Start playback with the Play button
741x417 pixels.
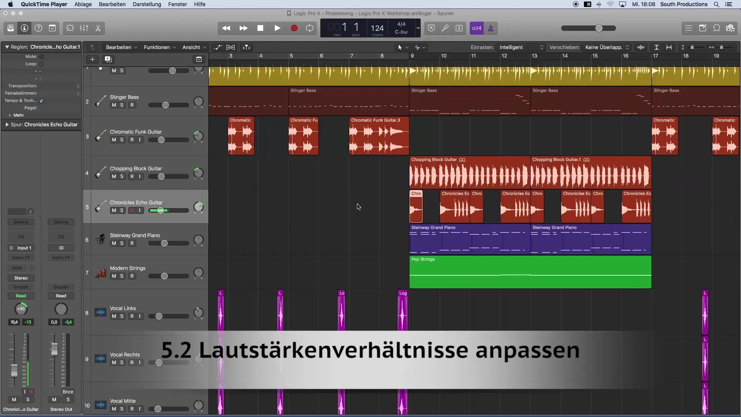point(277,28)
